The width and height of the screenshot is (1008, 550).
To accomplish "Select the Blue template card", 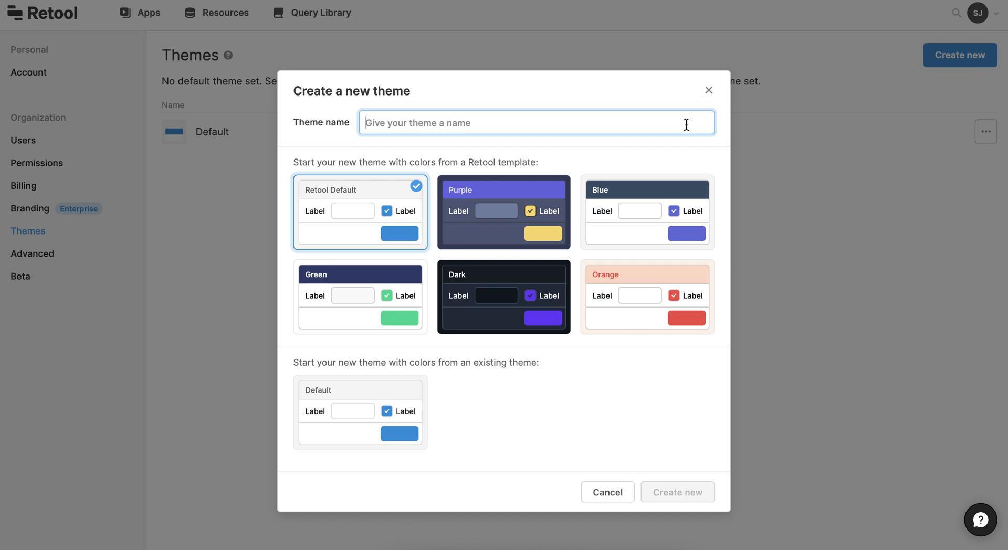I will click(x=647, y=212).
